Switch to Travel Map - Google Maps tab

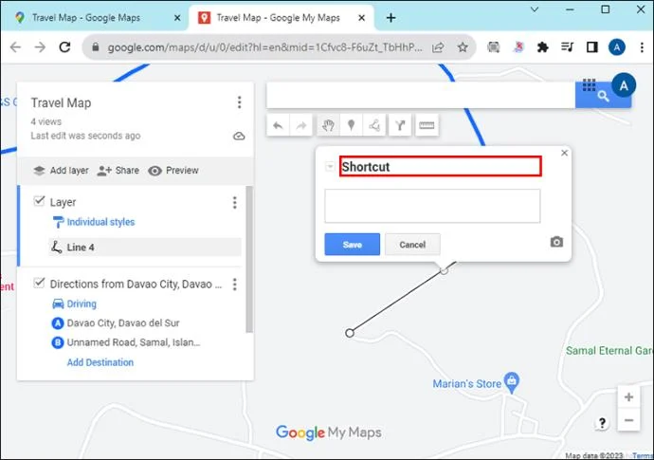pyautogui.click(x=85, y=18)
